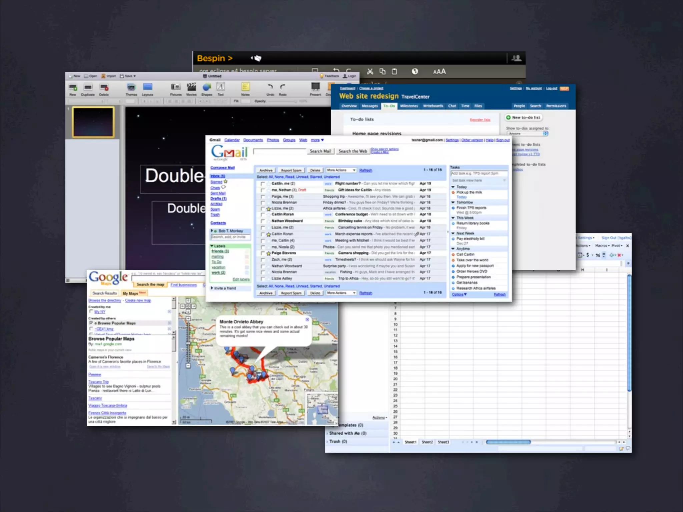
Task: Click the Notes sticky note icon
Action: (245, 87)
